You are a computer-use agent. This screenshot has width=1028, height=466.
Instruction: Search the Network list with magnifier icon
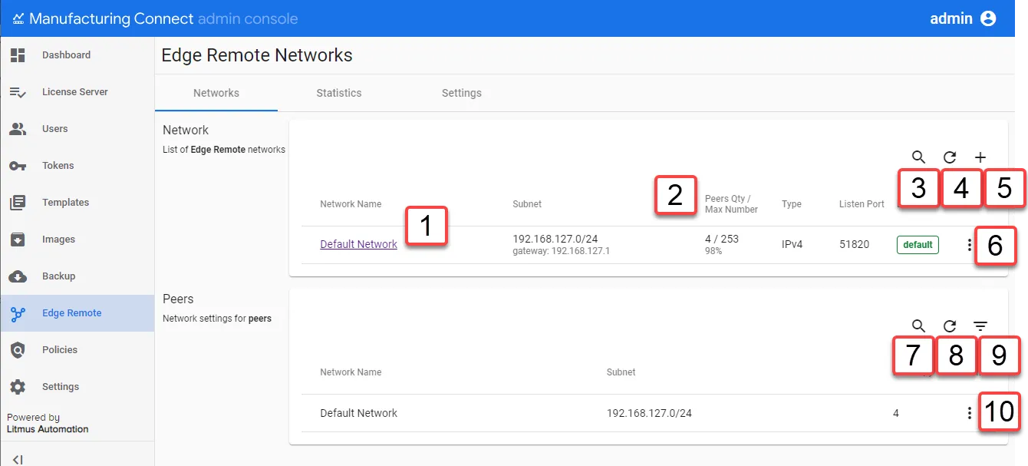(x=918, y=157)
